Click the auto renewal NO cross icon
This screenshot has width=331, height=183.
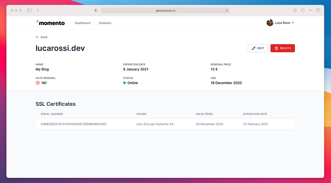coord(38,83)
